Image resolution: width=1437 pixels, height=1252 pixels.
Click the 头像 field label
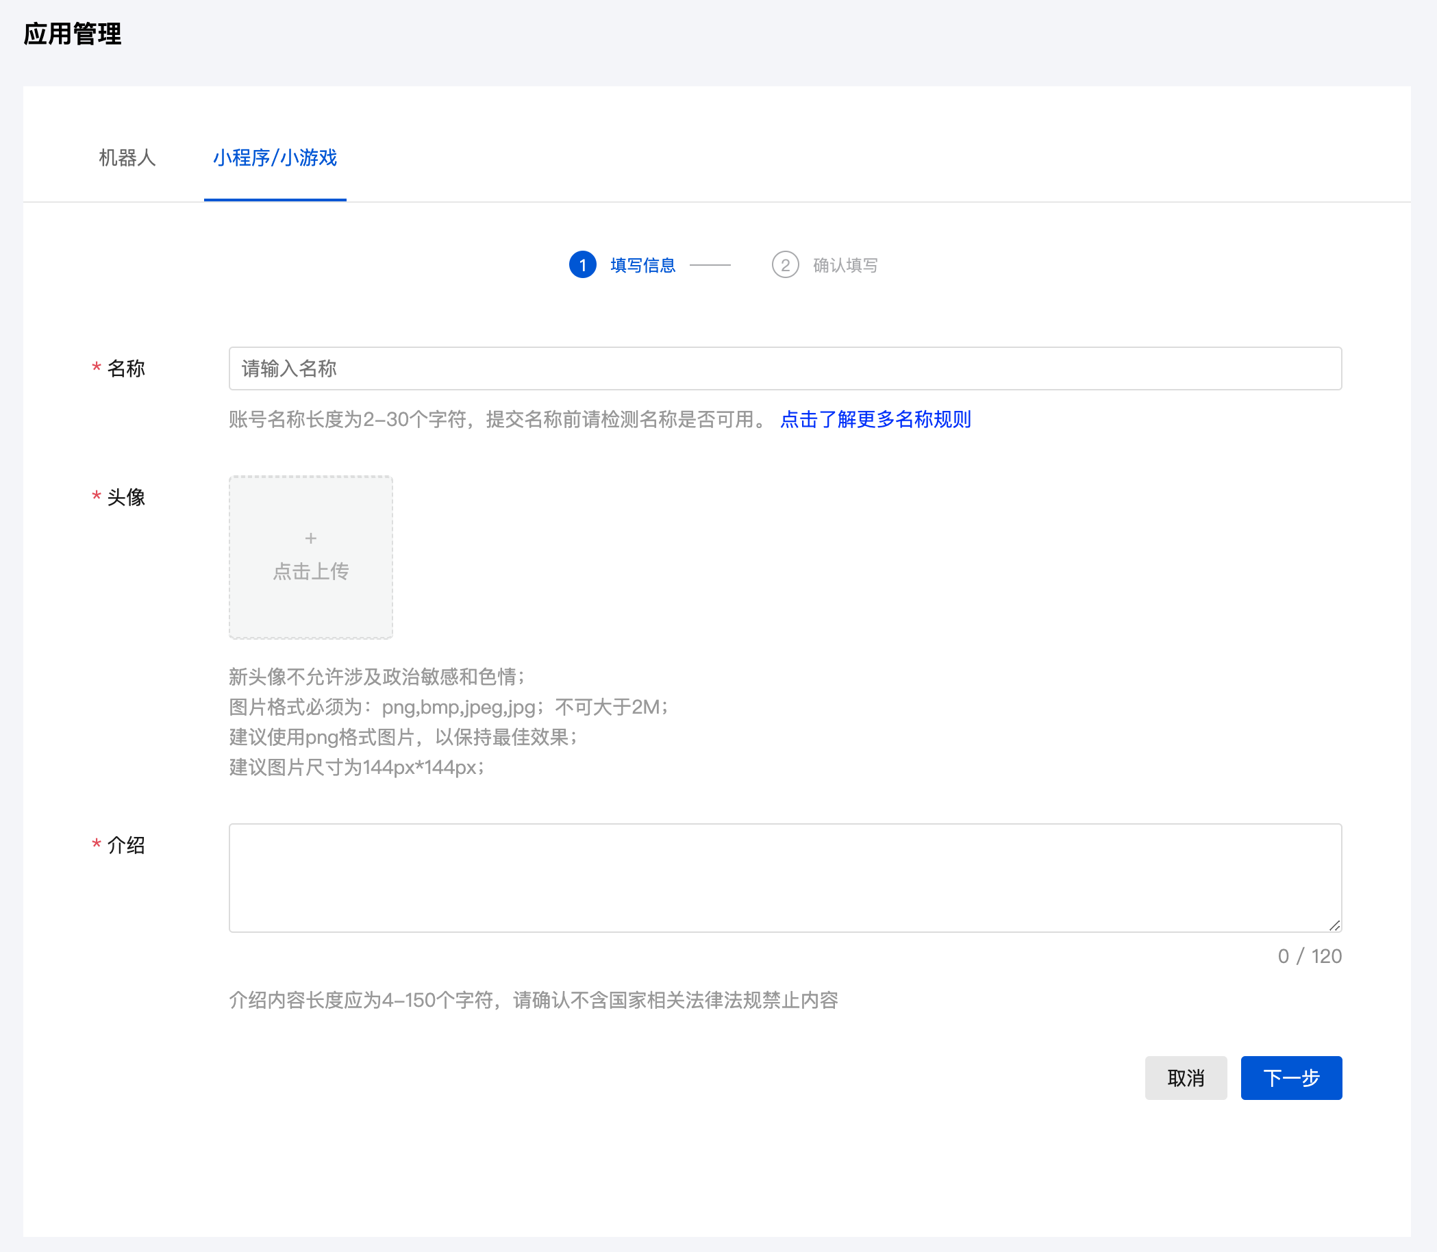[126, 497]
